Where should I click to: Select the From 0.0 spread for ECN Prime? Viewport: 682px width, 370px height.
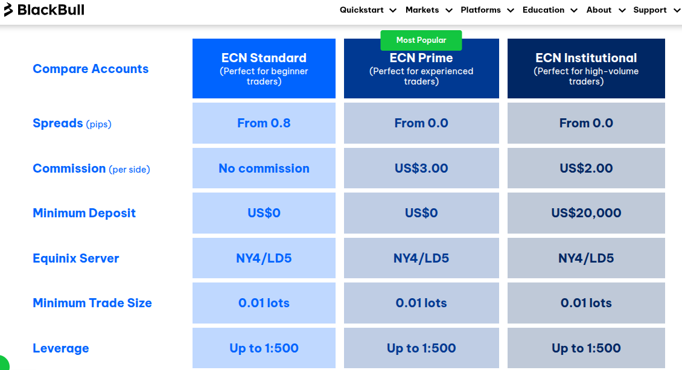coord(421,123)
